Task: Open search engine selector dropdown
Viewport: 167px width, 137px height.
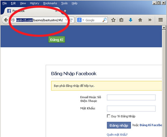Action: pyautogui.click(x=83, y=20)
